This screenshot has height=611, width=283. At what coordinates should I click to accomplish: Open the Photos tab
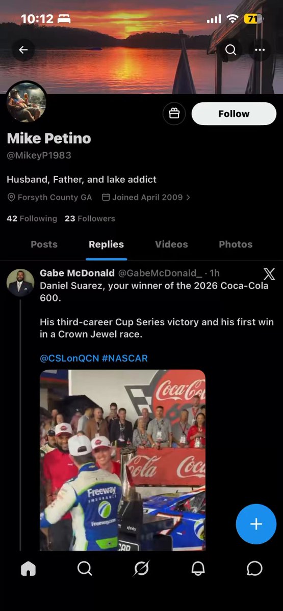(236, 244)
